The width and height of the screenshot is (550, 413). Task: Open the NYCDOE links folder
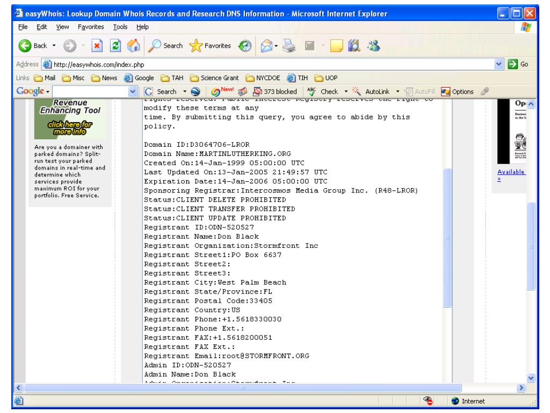point(263,78)
